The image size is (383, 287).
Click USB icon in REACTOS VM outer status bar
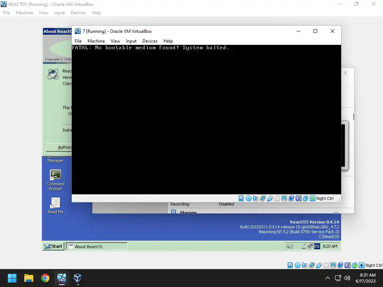coord(319,265)
